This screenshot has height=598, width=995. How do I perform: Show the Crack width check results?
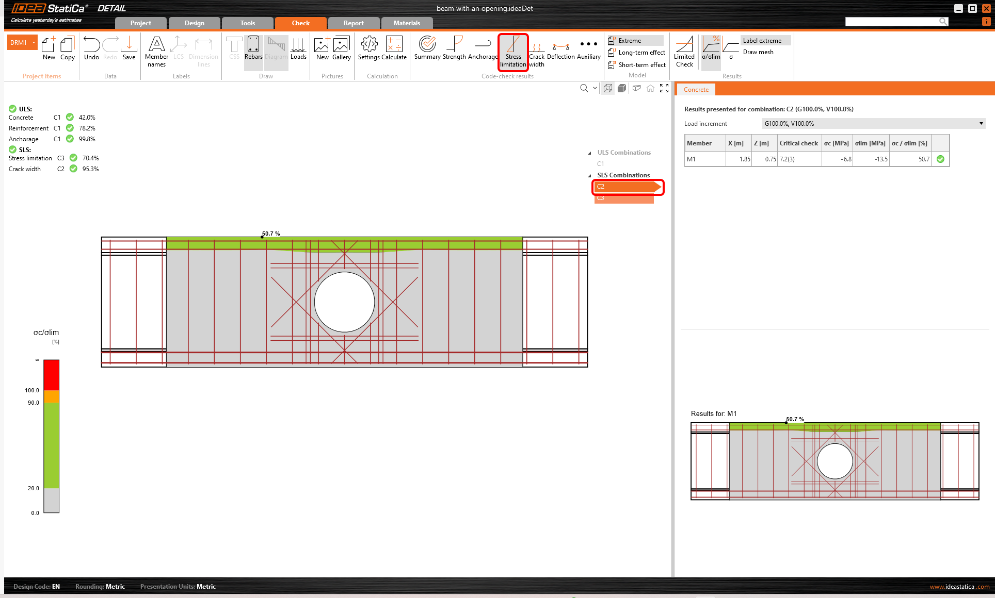(x=537, y=52)
